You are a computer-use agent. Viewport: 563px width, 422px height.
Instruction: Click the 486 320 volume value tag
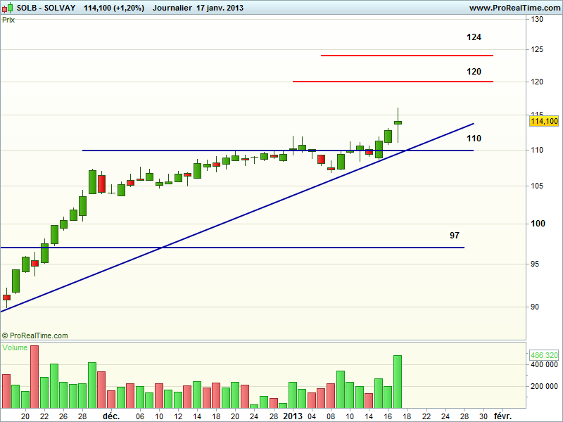click(x=543, y=355)
